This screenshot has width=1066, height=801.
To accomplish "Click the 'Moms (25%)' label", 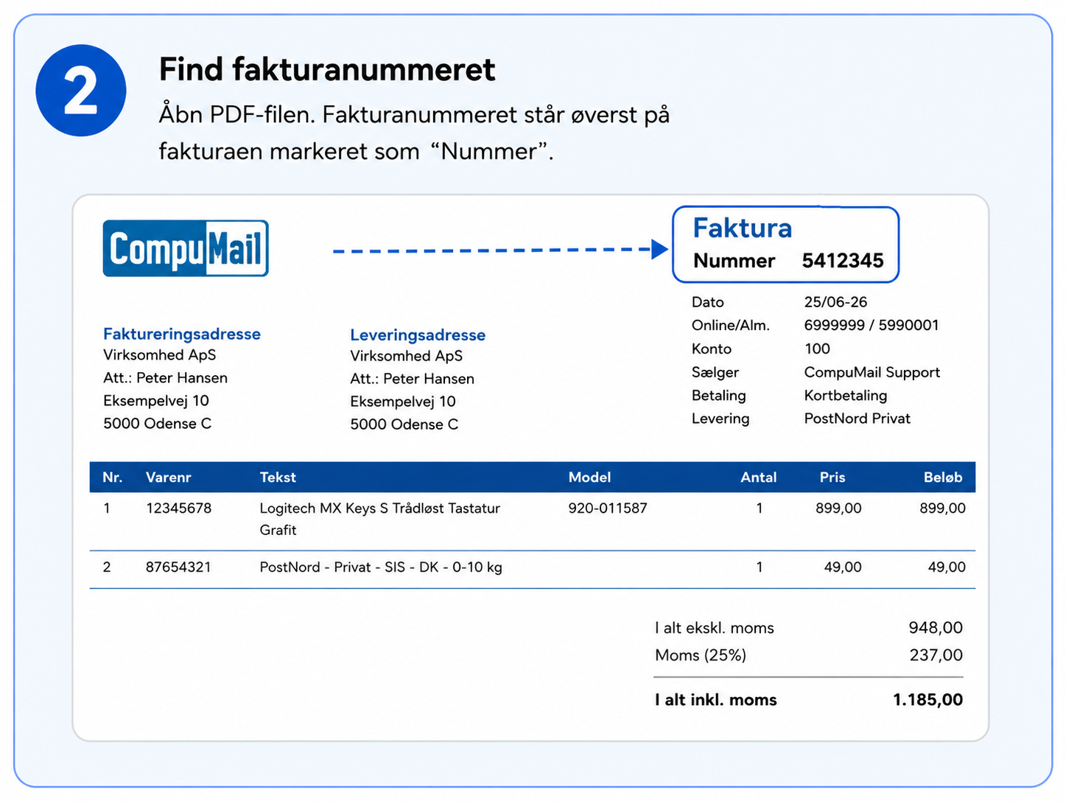I will pos(700,655).
